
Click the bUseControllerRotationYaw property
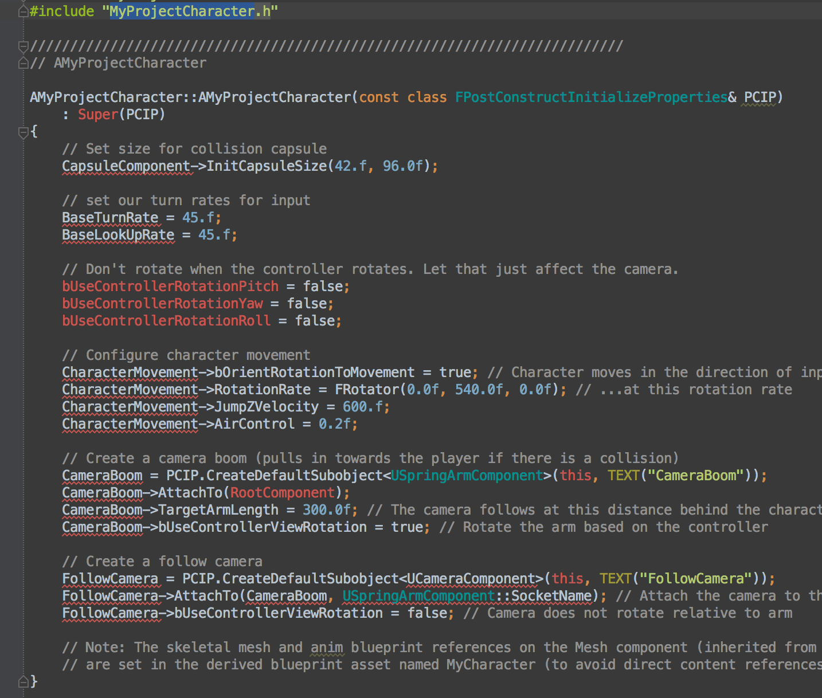pos(162,304)
